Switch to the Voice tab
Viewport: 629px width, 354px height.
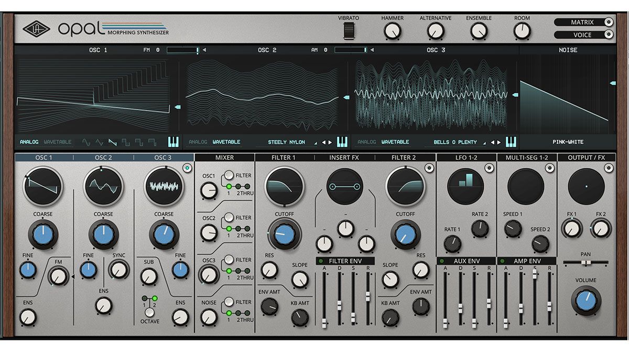(x=582, y=35)
